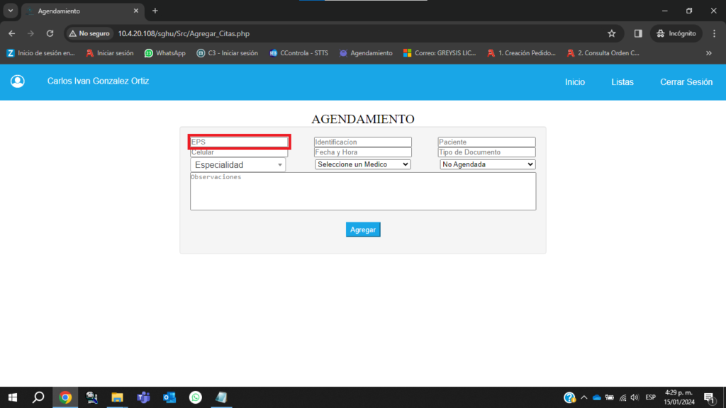
Task: Click the Fecha y Hora field
Action: tap(362, 152)
